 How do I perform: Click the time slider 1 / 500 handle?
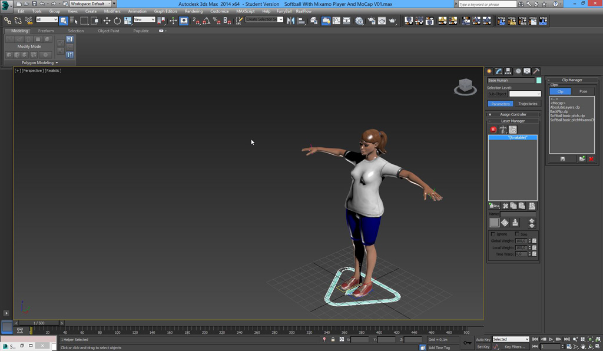[x=39, y=323]
